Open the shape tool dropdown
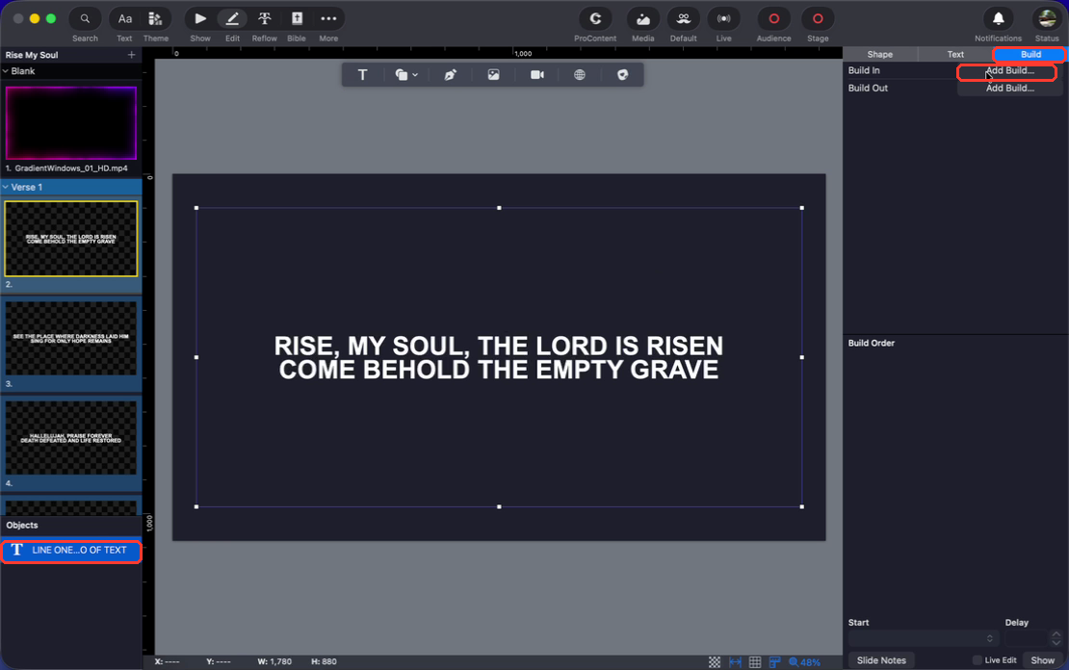The image size is (1069, 670). (405, 75)
